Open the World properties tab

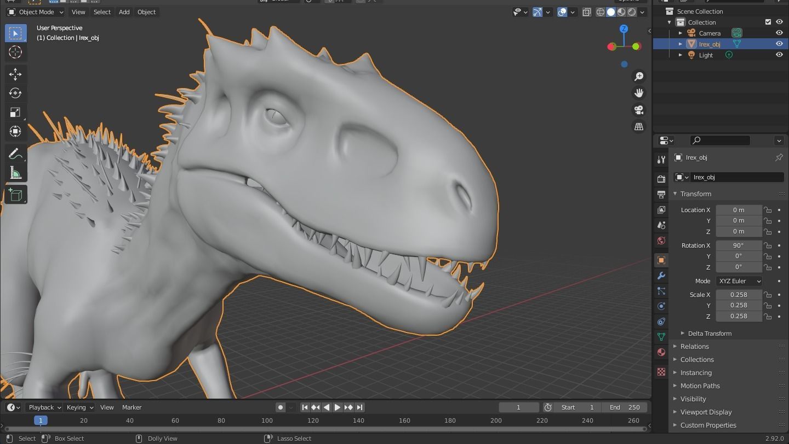point(661,241)
